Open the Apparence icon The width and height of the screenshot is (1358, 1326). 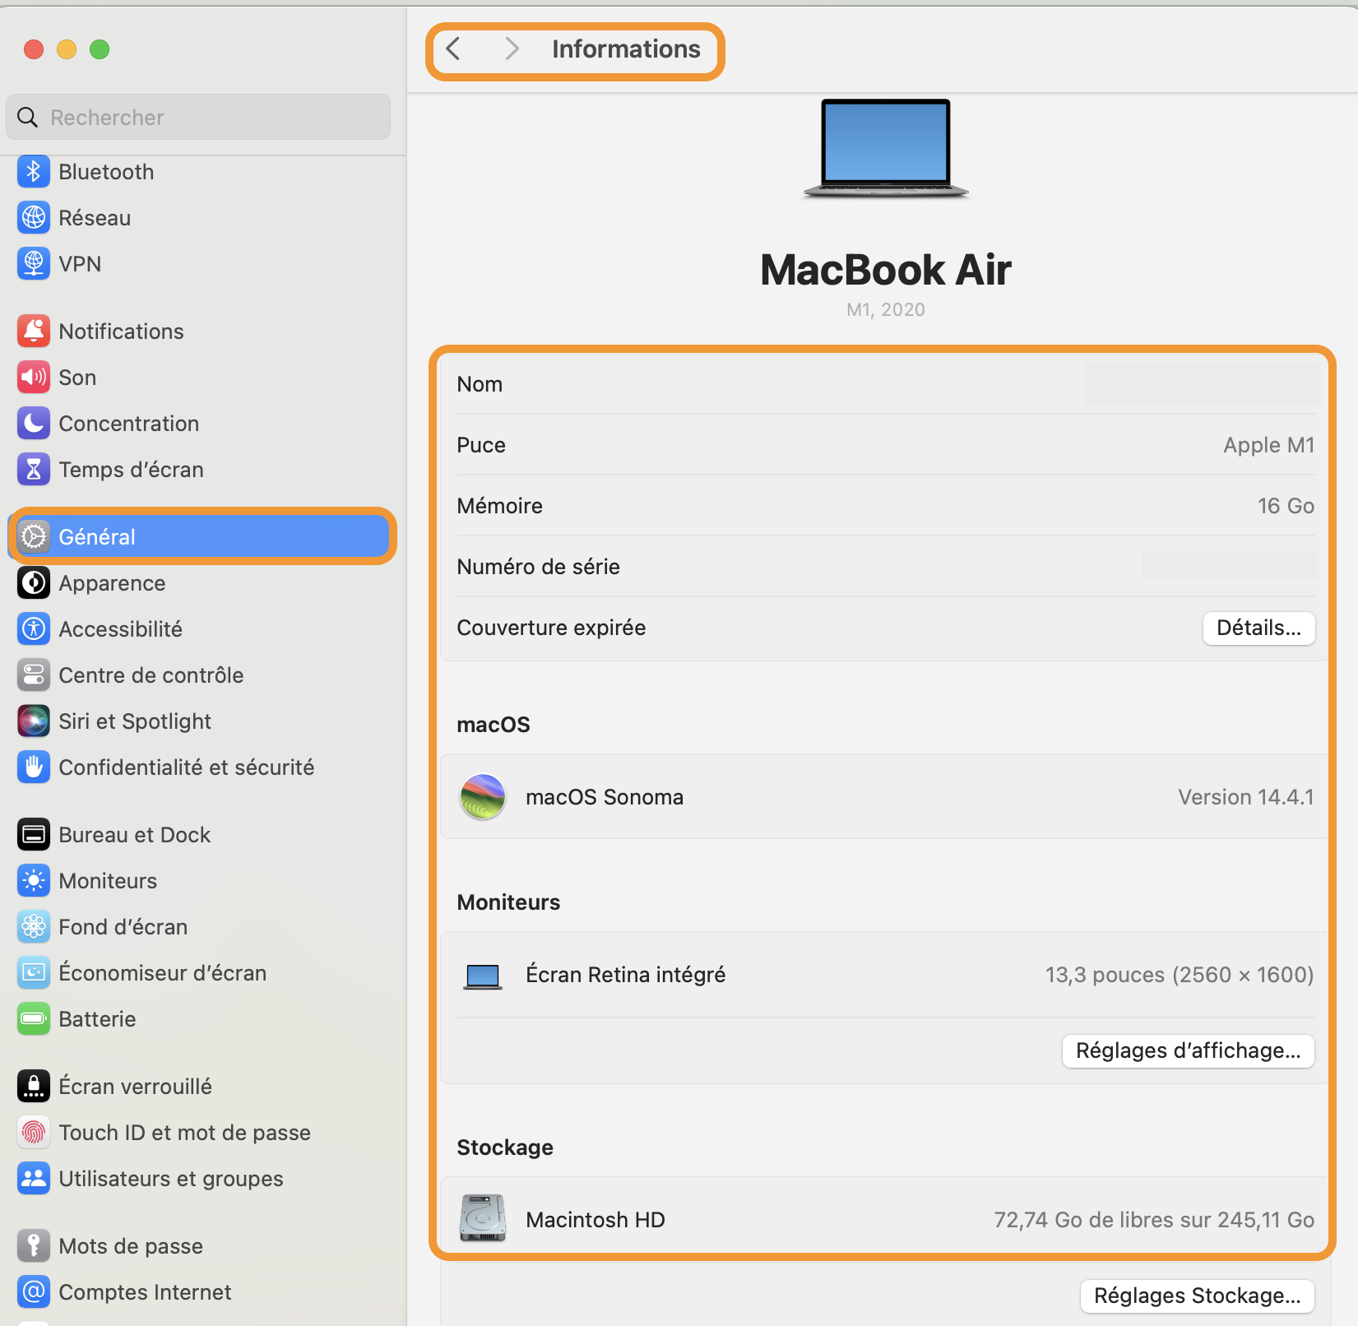tap(34, 582)
